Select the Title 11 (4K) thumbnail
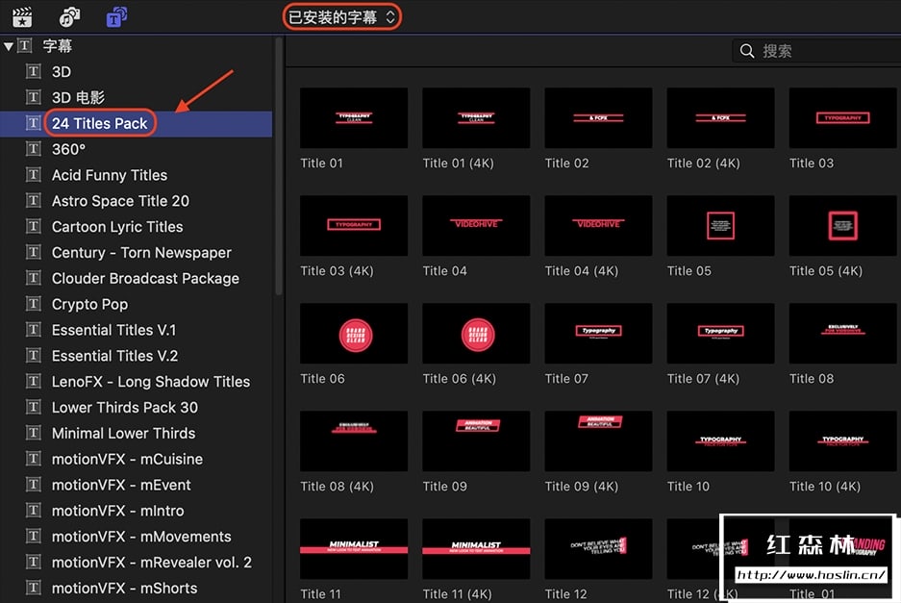 pos(476,549)
